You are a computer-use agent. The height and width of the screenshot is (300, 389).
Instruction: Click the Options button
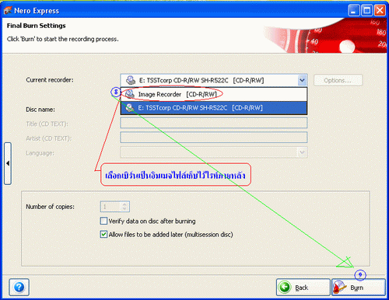click(338, 80)
